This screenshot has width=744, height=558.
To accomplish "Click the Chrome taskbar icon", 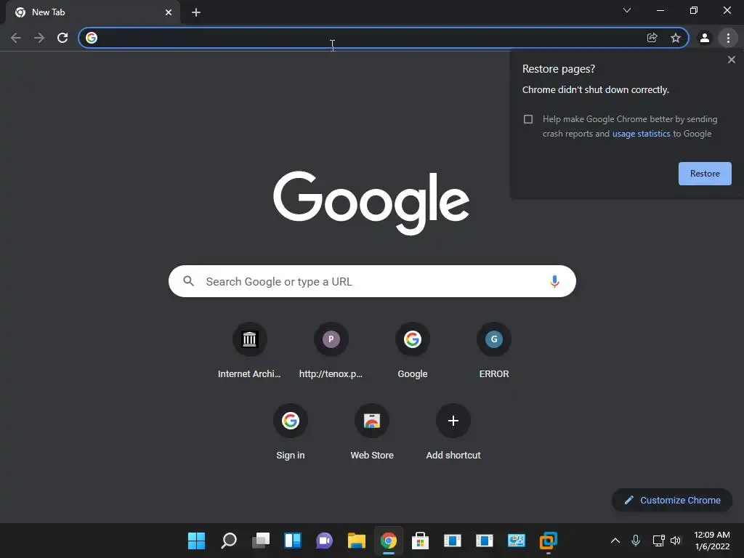I will (x=389, y=541).
